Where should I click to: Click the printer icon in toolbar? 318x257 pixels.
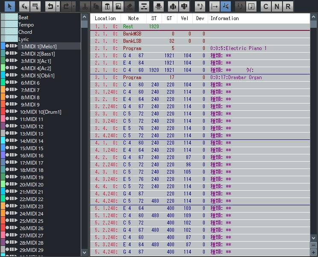pyautogui.click(x=159, y=6)
